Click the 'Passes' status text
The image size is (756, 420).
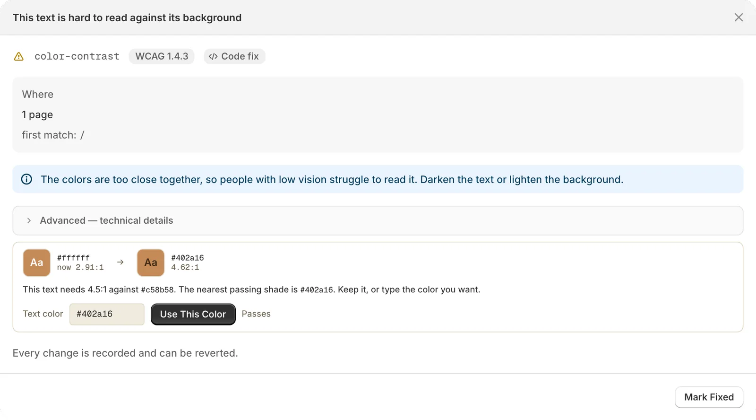point(256,314)
